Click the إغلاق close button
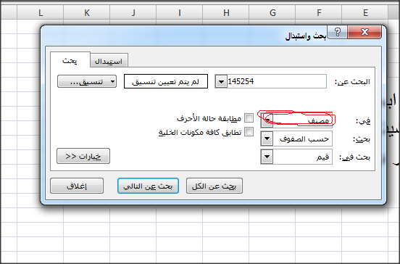 click(77, 186)
